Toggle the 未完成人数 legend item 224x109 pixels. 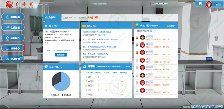(x=66, y=95)
